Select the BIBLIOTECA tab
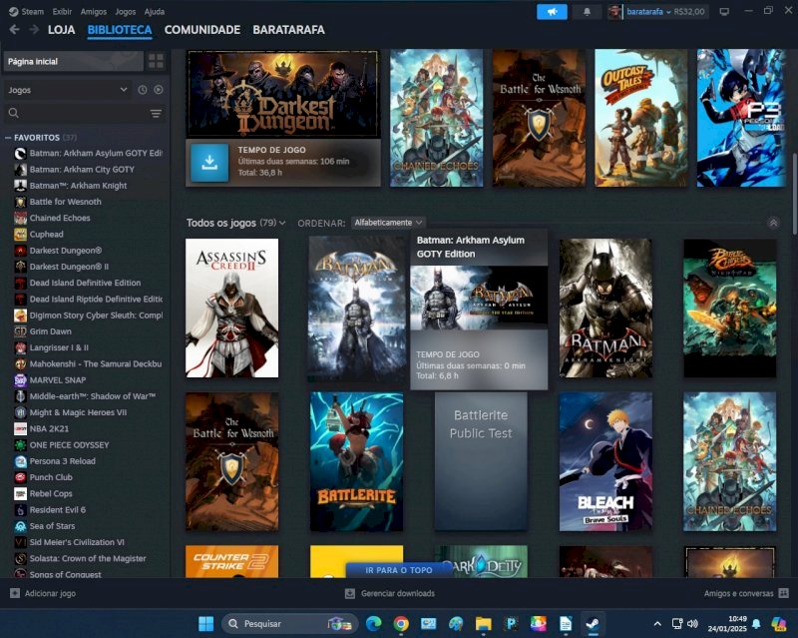The width and height of the screenshot is (798, 638). tap(120, 30)
